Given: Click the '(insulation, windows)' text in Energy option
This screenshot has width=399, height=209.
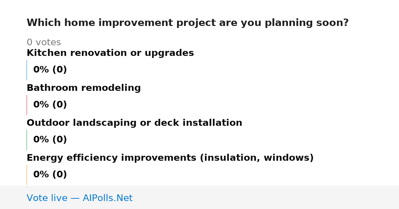Looking at the screenshot, I should 256,158.
